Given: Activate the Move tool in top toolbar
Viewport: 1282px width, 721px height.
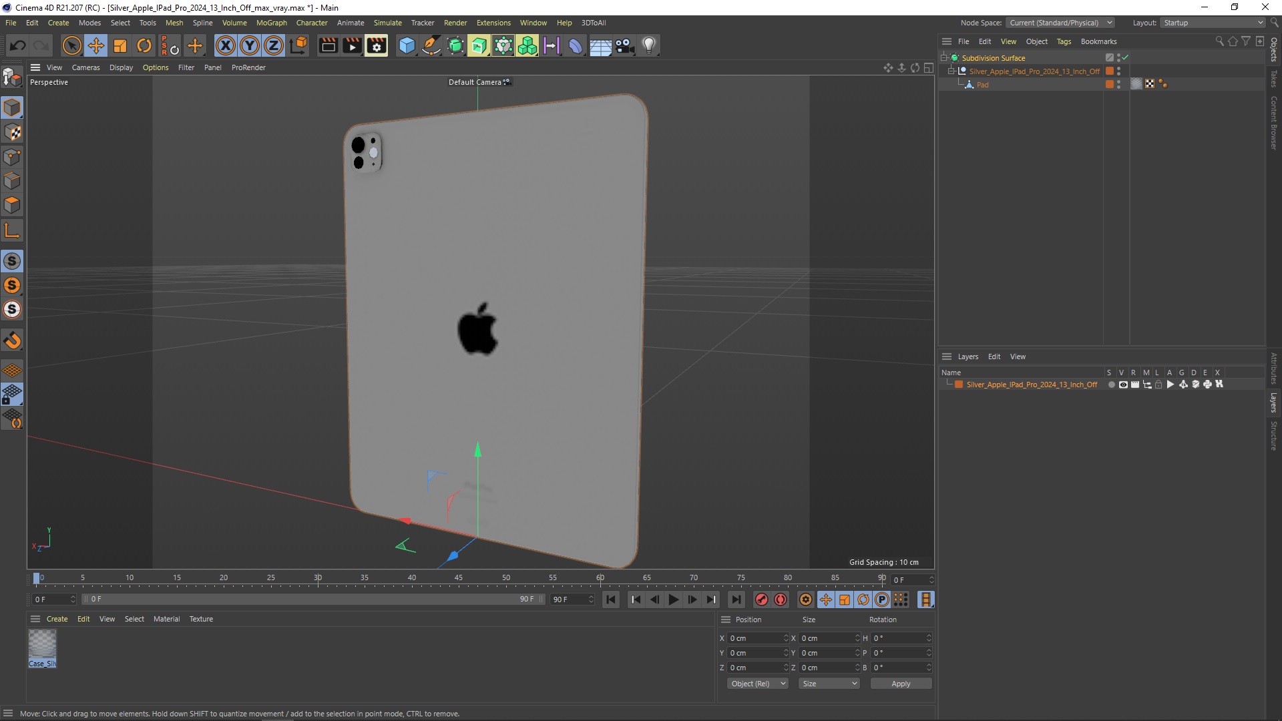Looking at the screenshot, I should (x=95, y=45).
